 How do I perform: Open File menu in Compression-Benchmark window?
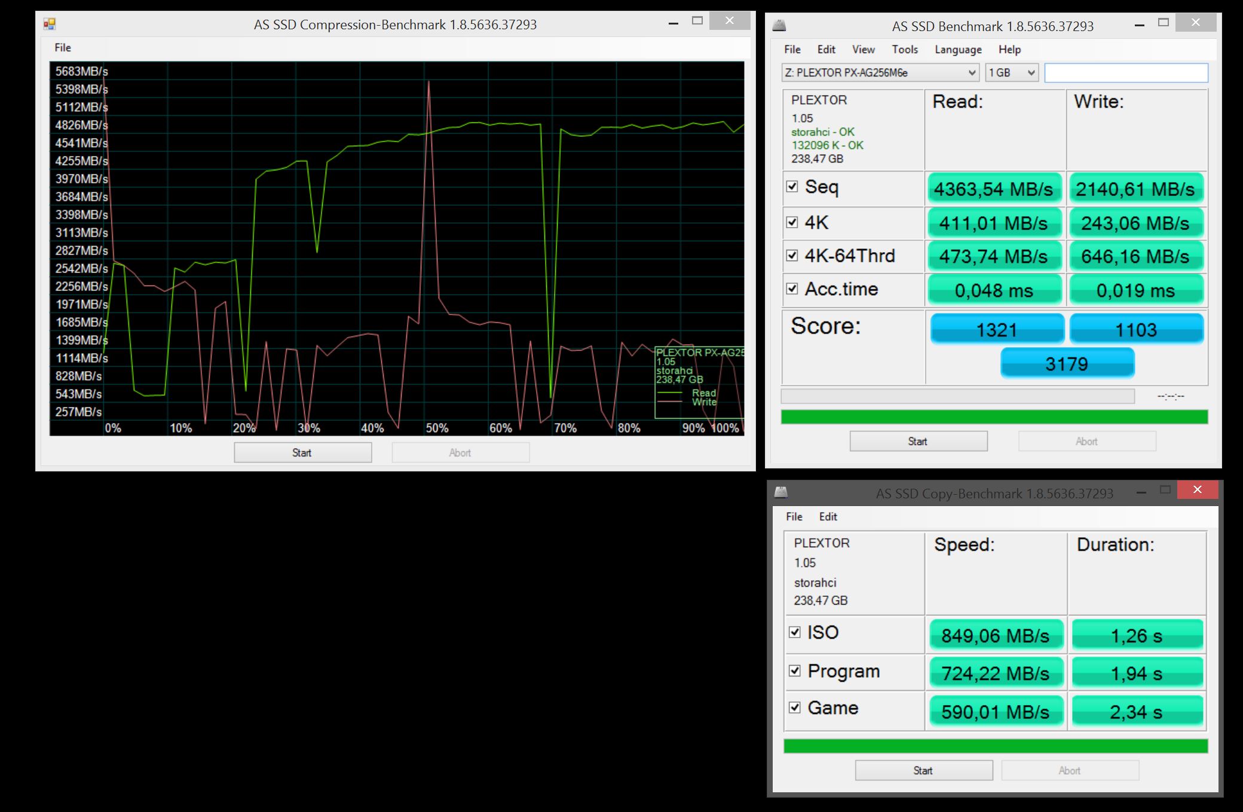[63, 48]
